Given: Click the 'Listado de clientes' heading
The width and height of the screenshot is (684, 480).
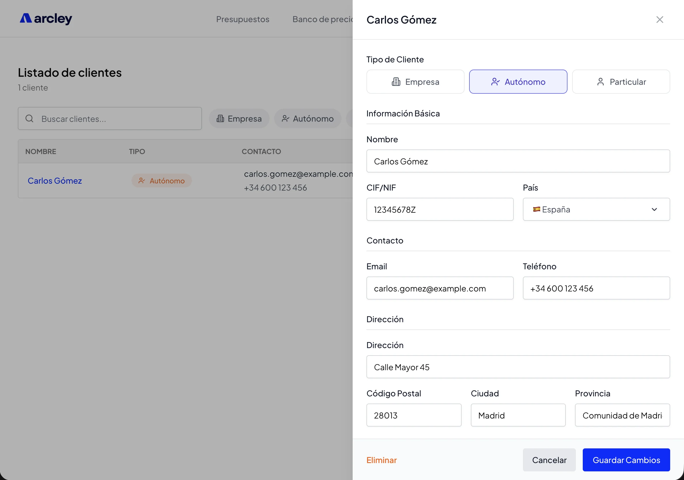Looking at the screenshot, I should coord(70,72).
